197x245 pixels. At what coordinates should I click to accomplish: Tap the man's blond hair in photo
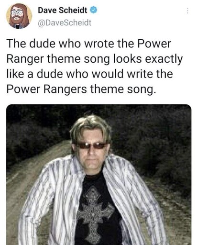point(91,126)
